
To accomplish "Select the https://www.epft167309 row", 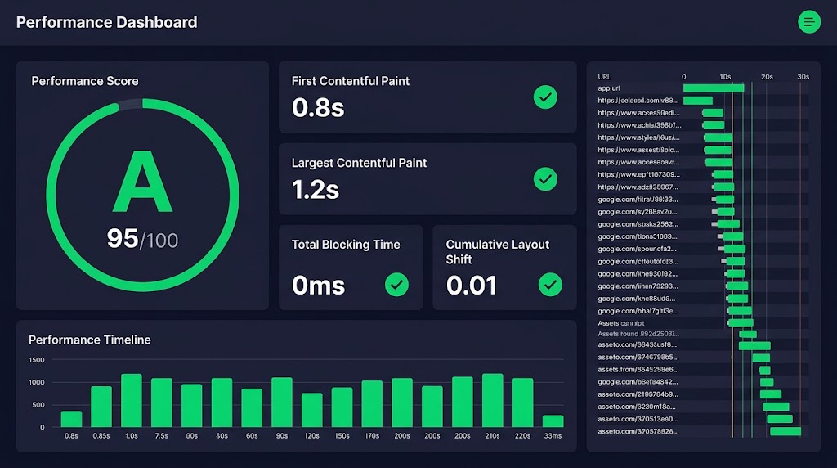I will [x=703, y=175].
